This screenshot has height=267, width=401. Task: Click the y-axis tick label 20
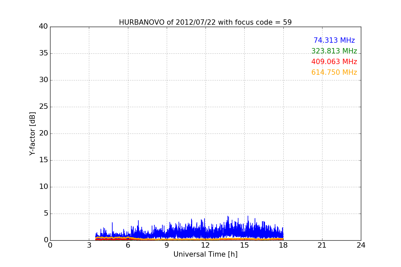[x=43, y=133]
